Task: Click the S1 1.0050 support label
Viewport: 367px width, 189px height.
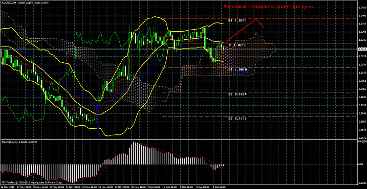Action: (238, 69)
